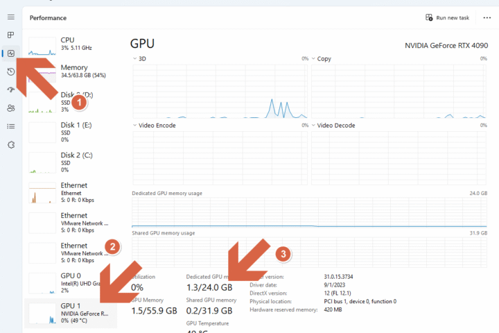Screen dimensions: 499x333
Task: Click the GPU heading text
Action: click(x=142, y=44)
